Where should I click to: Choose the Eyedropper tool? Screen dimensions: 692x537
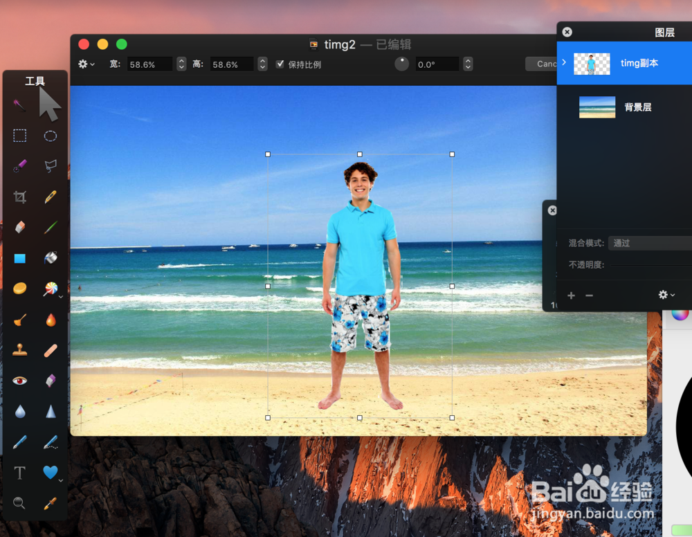point(51,503)
